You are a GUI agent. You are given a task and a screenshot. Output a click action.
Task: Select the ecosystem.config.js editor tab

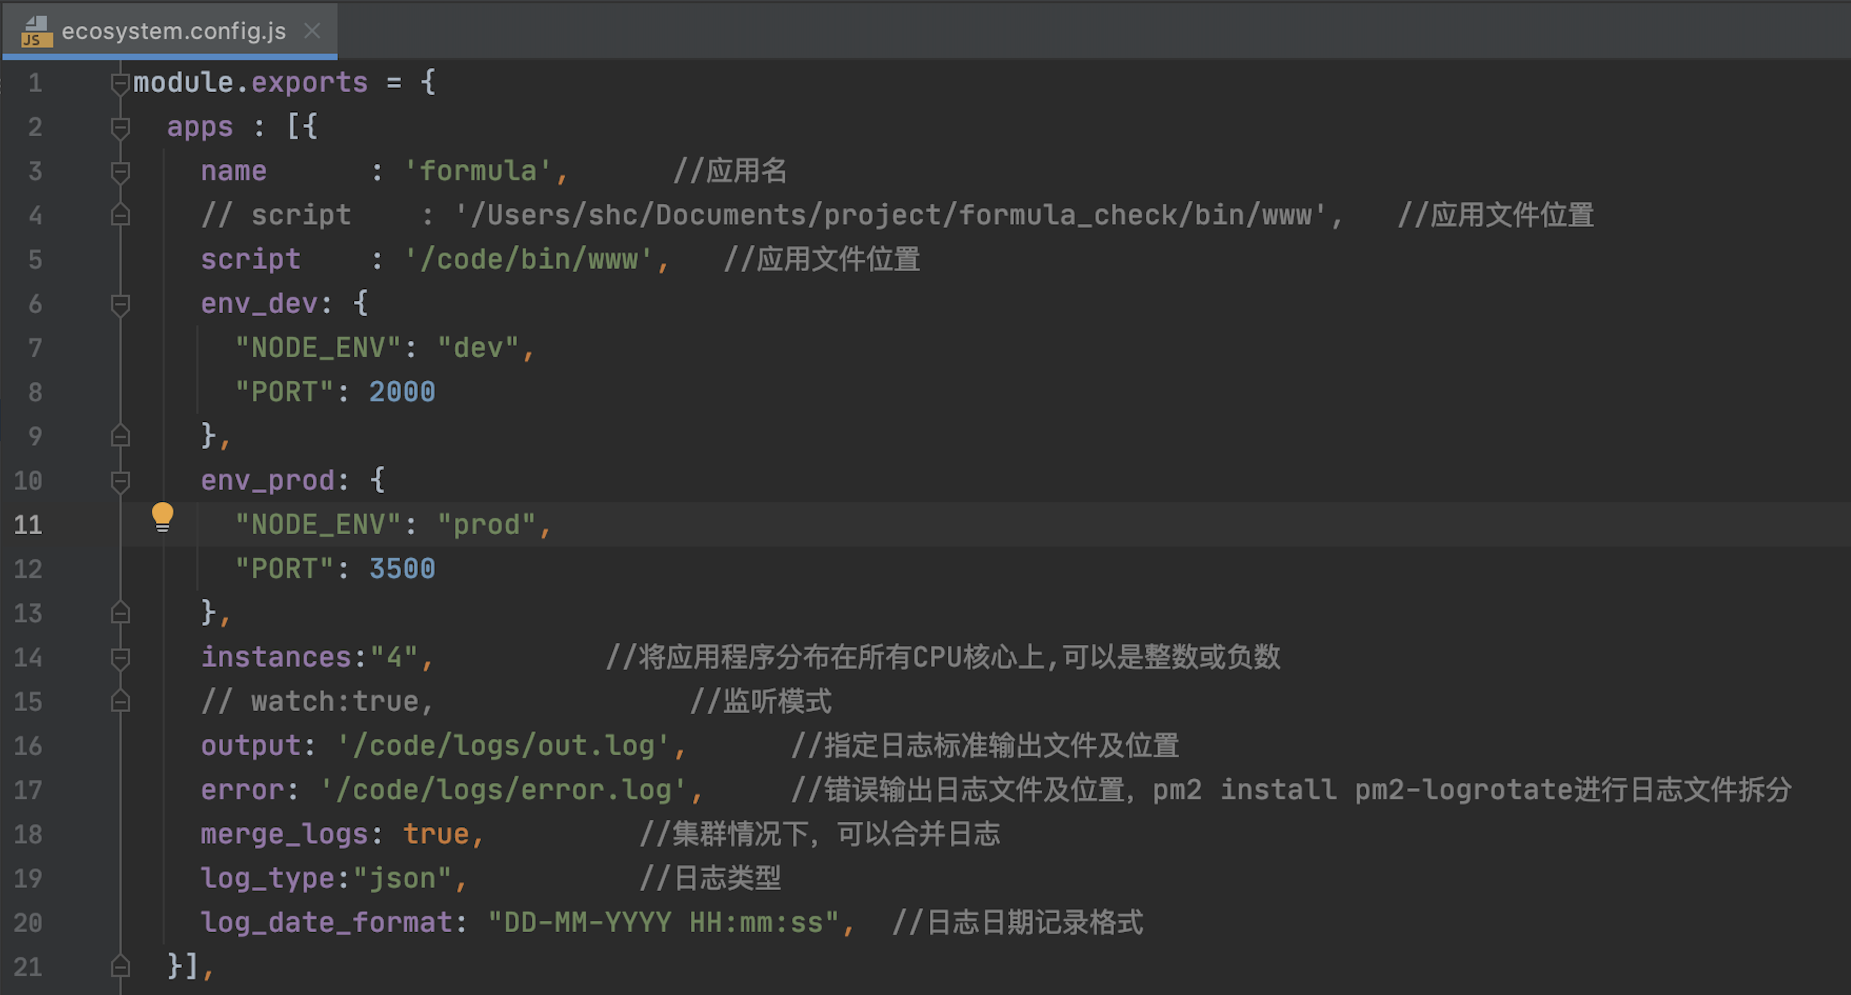[173, 31]
